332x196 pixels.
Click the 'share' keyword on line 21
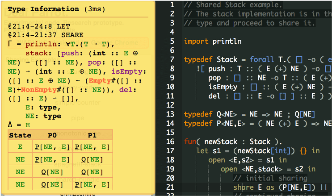(244, 187)
